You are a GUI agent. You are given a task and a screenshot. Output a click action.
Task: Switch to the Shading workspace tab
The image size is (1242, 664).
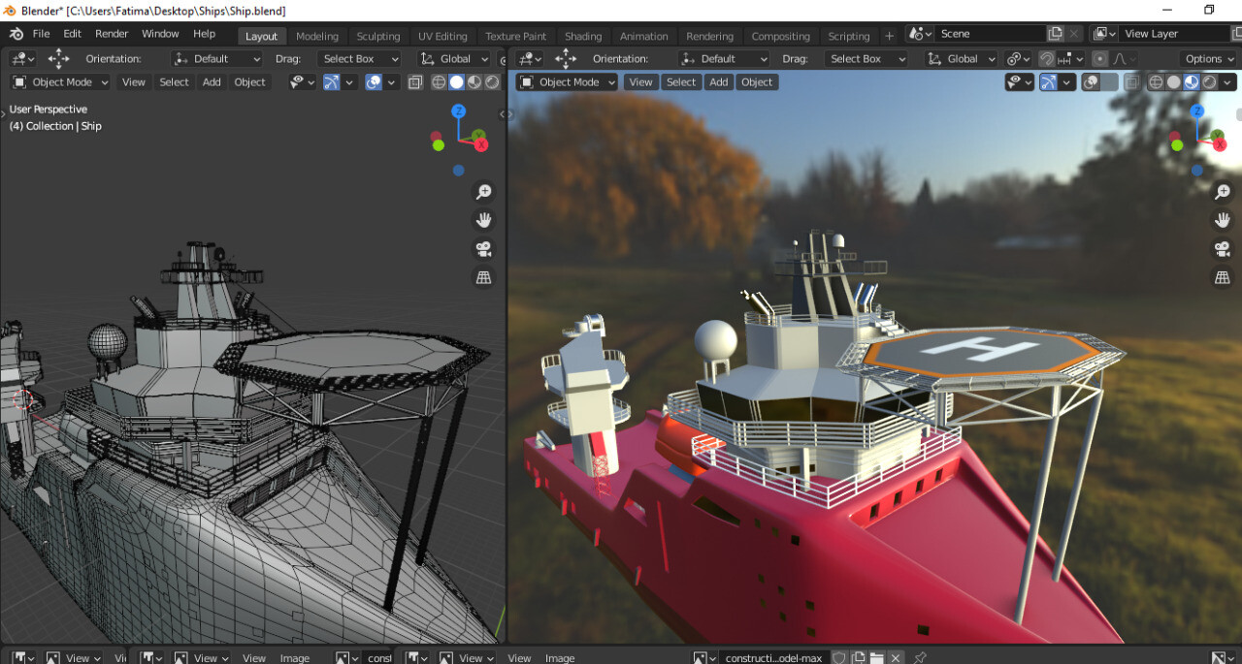click(583, 36)
